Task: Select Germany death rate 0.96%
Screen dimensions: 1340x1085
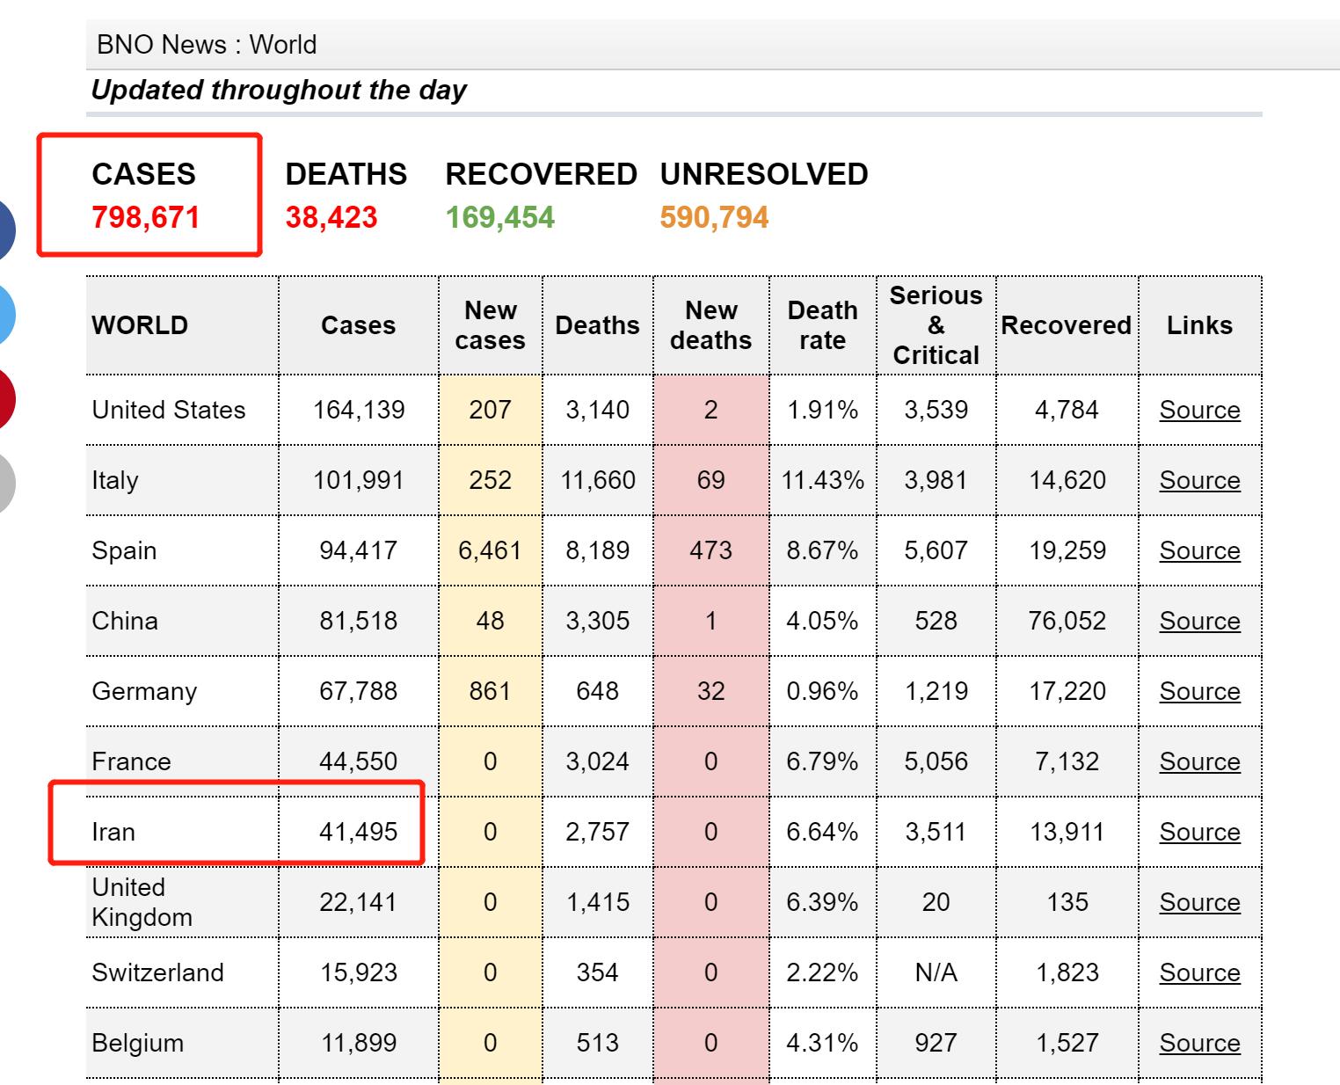Action: (822, 691)
